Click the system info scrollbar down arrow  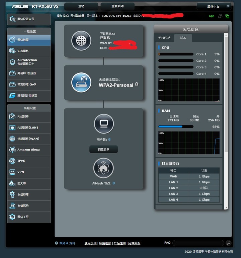pos(226,207)
